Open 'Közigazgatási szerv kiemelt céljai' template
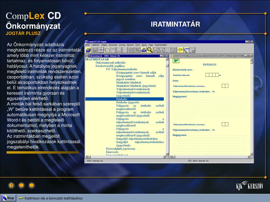Viewport: 270px width, 202px height. (x=136, y=73)
